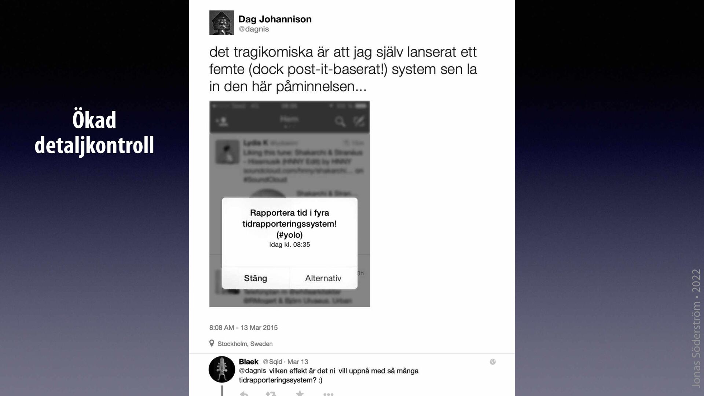The image size is (704, 396).
Task: Click the globe icon on Blaek's reply
Action: click(492, 362)
